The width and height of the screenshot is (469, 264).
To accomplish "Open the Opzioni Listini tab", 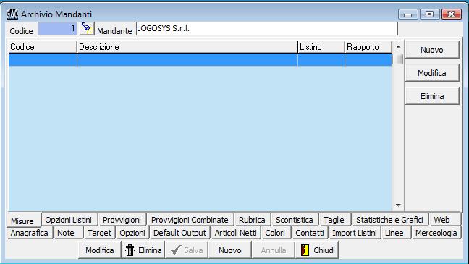I will click(x=69, y=220).
